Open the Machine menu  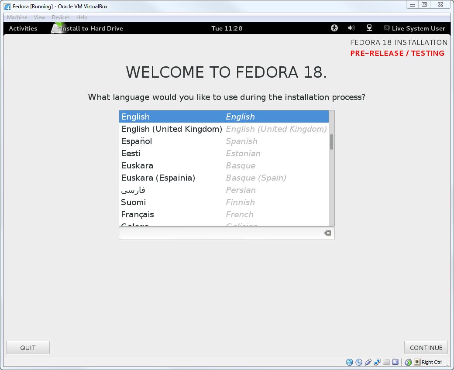(17, 17)
